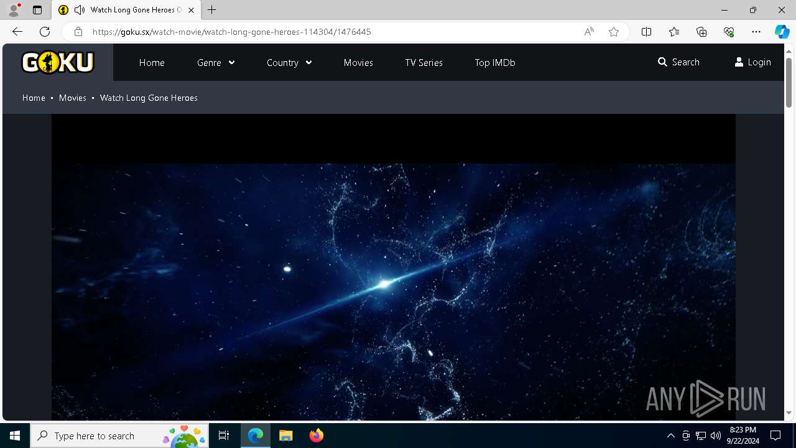
Task: Follow the Home breadcrumb link
Action: [34, 98]
